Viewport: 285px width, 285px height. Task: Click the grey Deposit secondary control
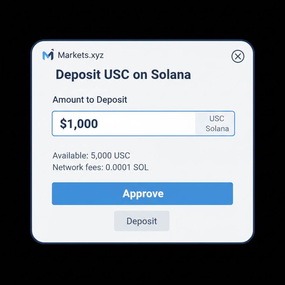(142, 221)
